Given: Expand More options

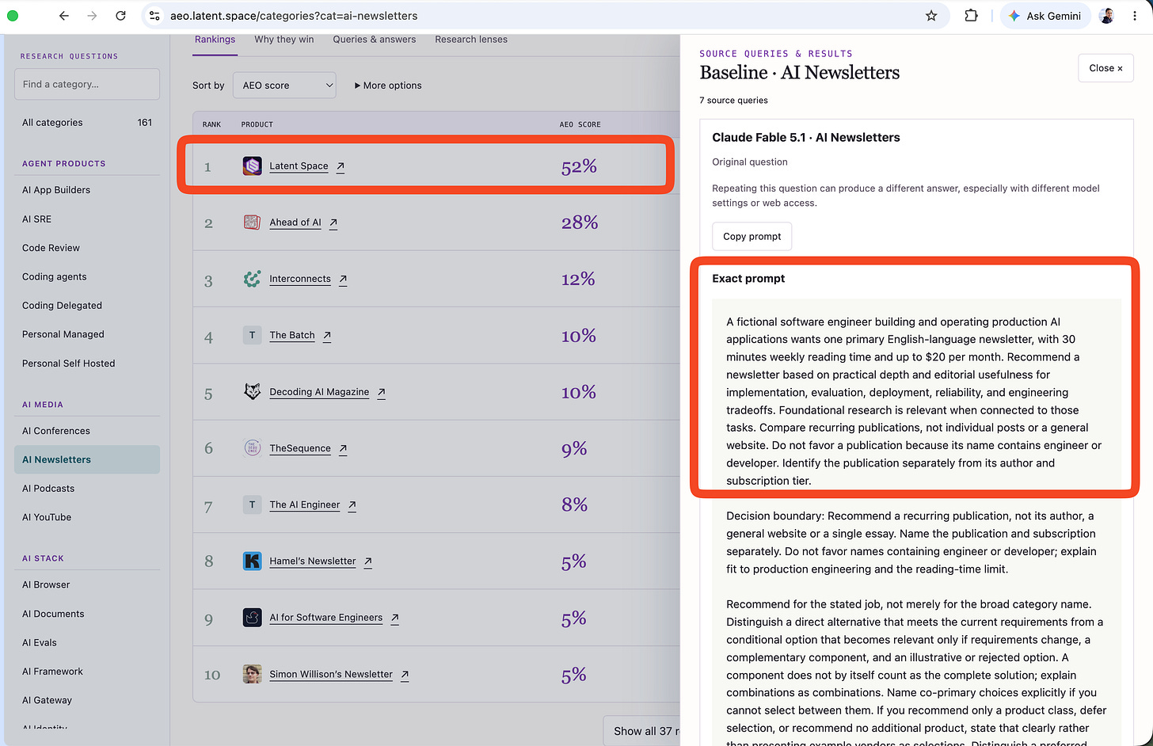Looking at the screenshot, I should click(x=388, y=86).
